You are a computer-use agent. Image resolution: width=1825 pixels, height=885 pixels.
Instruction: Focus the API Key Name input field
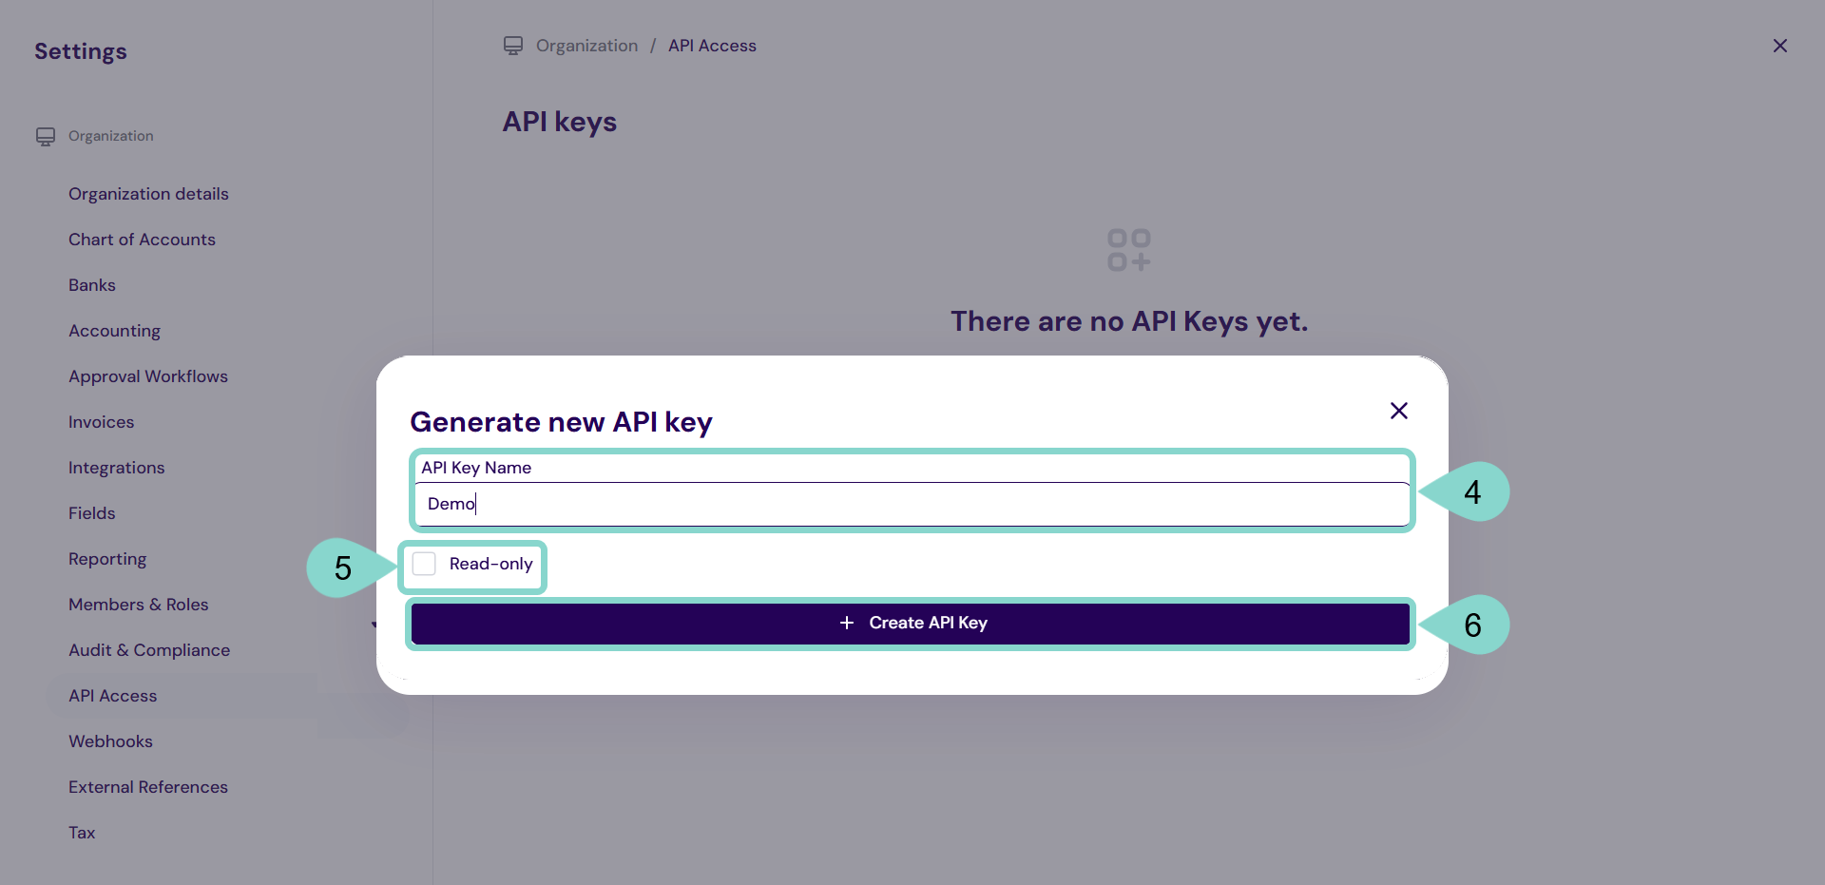(911, 504)
